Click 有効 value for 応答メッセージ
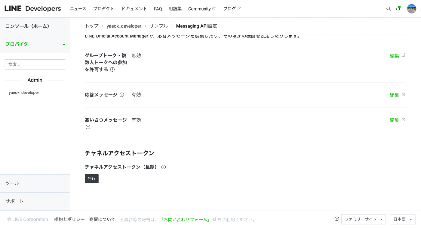The height and width of the screenshot is (228, 421). [136, 95]
